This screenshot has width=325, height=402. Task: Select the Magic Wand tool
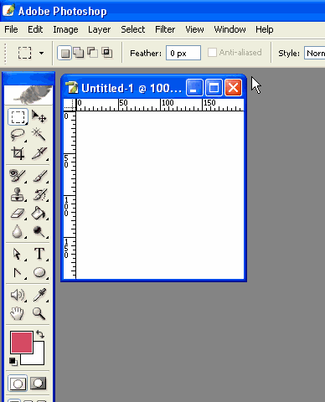tap(39, 135)
